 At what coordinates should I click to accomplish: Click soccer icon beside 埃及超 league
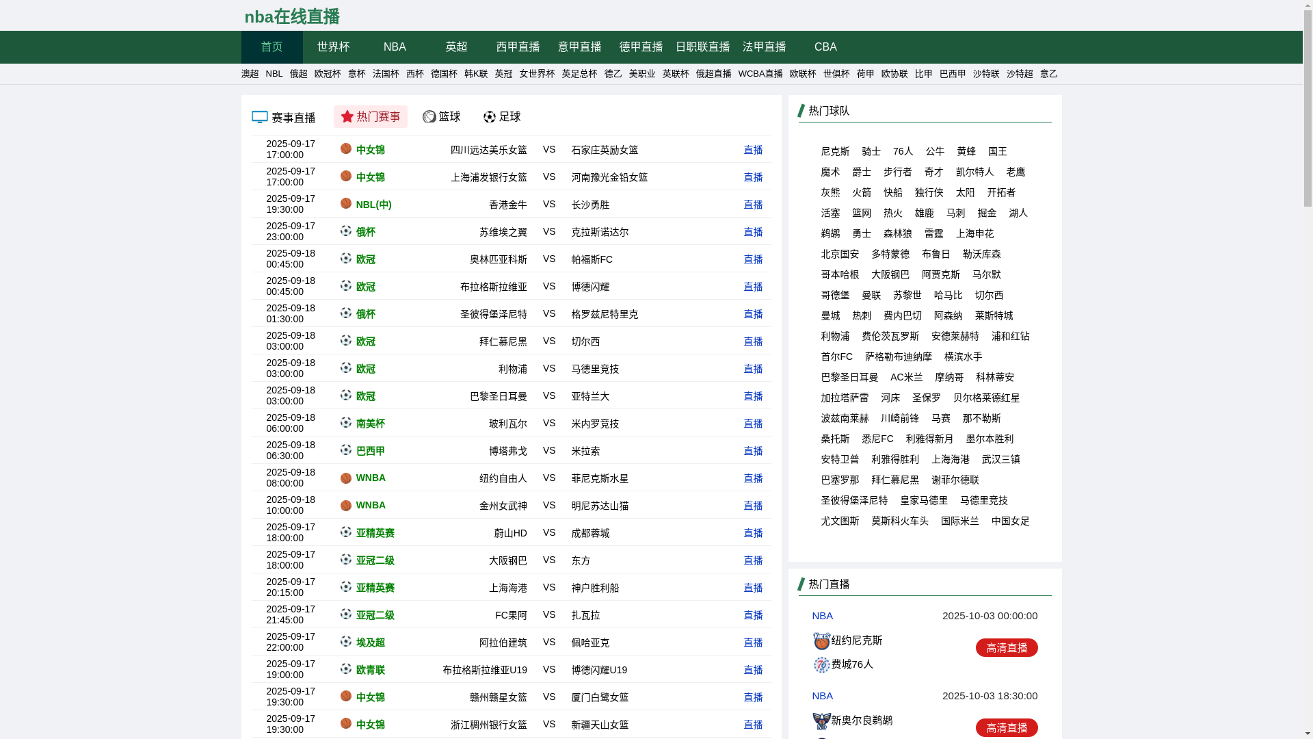coord(346,641)
